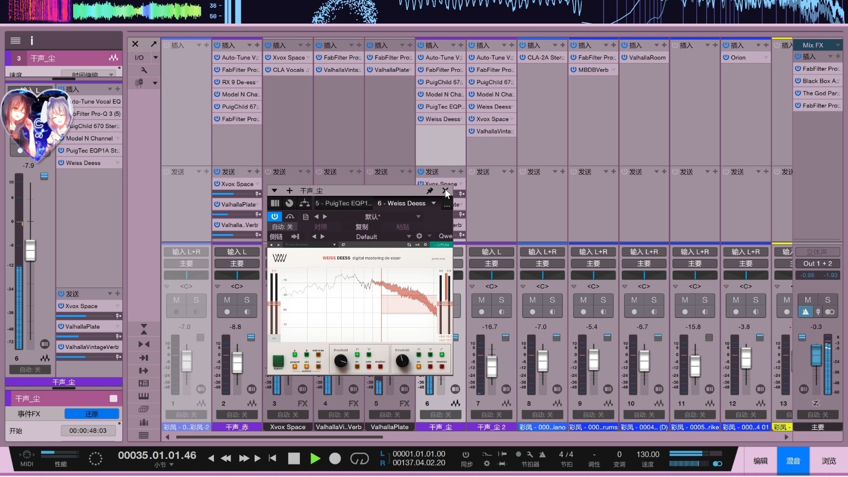Rewind using the transport rewind button
Screen dimensions: 848x477
pos(226,458)
